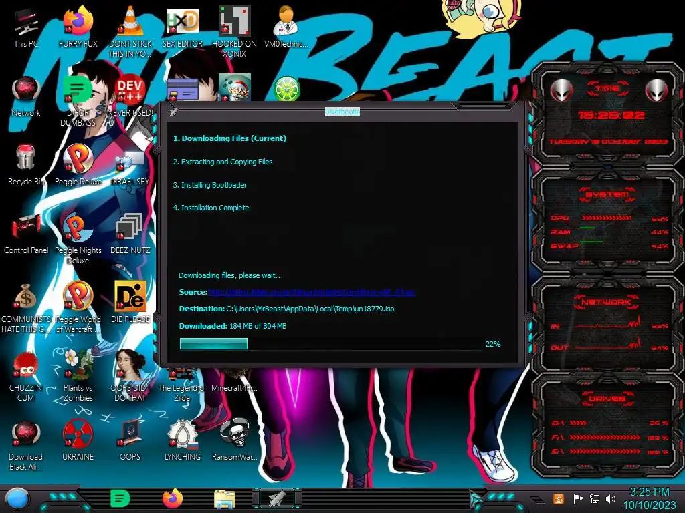This screenshot has width=685, height=513.
Task: Open the Minecraft4Fr... desktop icon
Action: point(234,387)
